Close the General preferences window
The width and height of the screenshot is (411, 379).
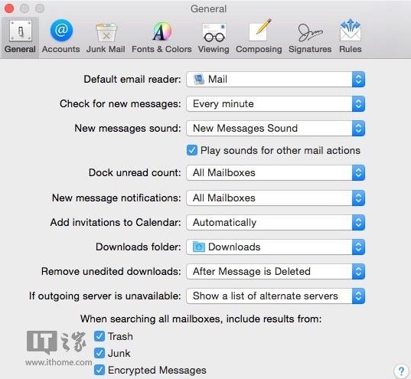9,8
